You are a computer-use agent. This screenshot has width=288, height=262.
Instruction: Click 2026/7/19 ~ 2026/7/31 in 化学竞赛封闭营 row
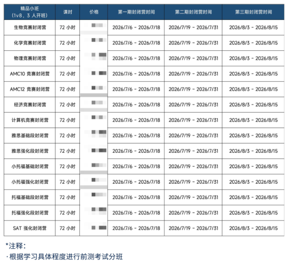pos(193,43)
